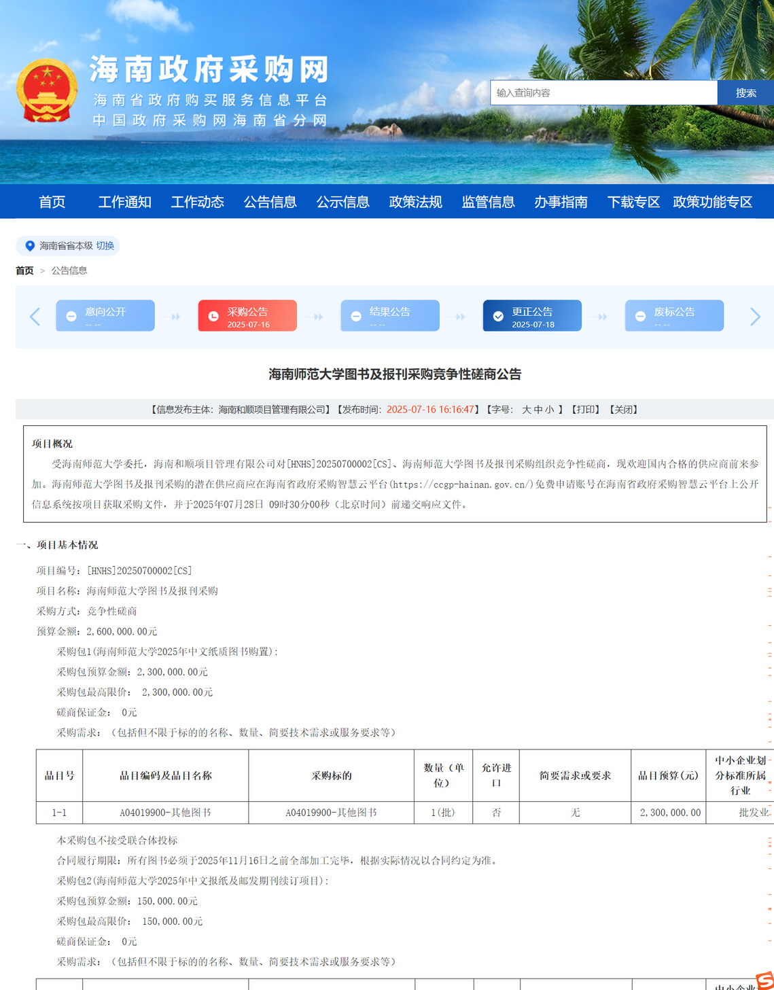Select the 结果公告 timeline step
The width and height of the screenshot is (774, 990).
coord(389,316)
